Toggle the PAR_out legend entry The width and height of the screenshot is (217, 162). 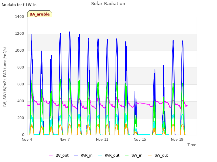coord(108,155)
